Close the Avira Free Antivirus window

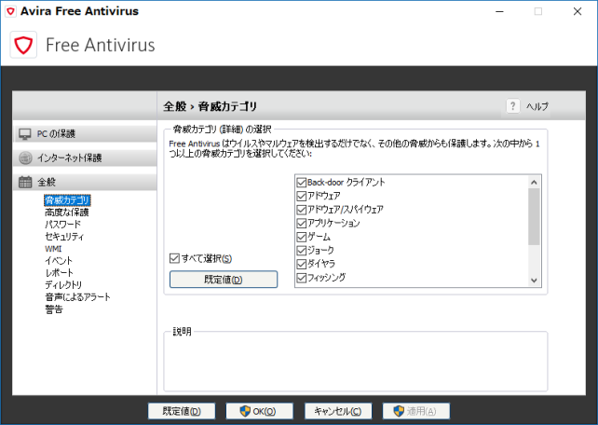(578, 11)
